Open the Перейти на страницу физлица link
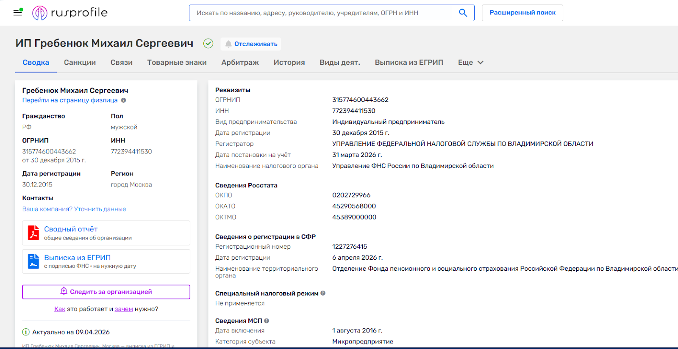This screenshot has height=349, width=678. [x=70, y=100]
